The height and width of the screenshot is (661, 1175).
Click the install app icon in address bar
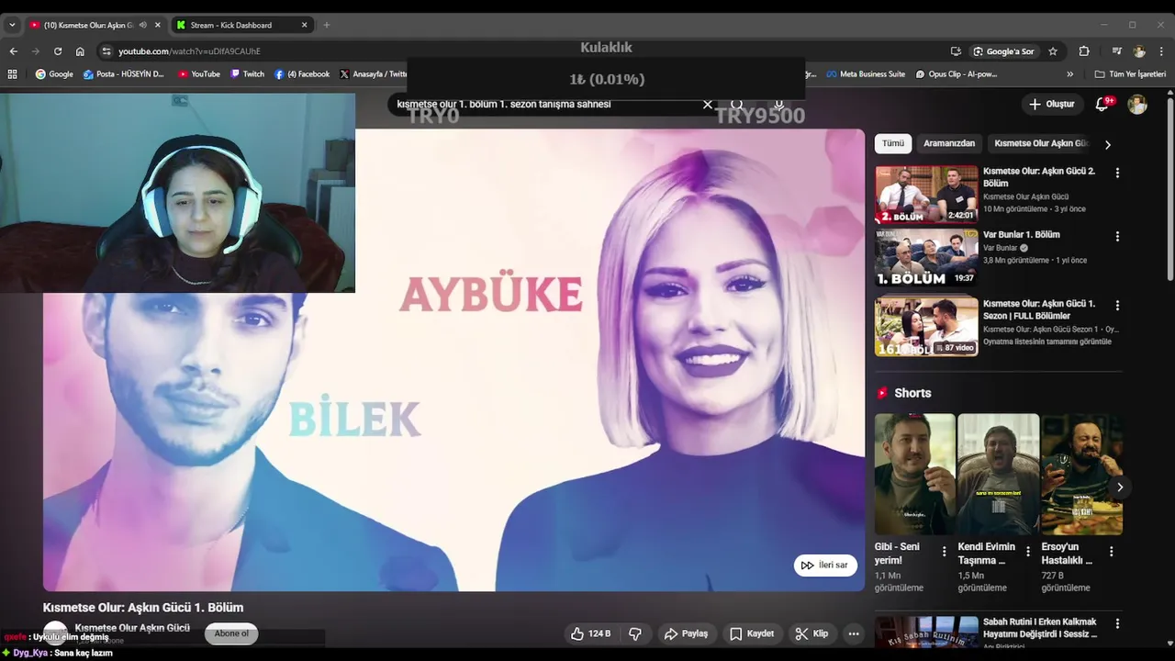pos(956,51)
